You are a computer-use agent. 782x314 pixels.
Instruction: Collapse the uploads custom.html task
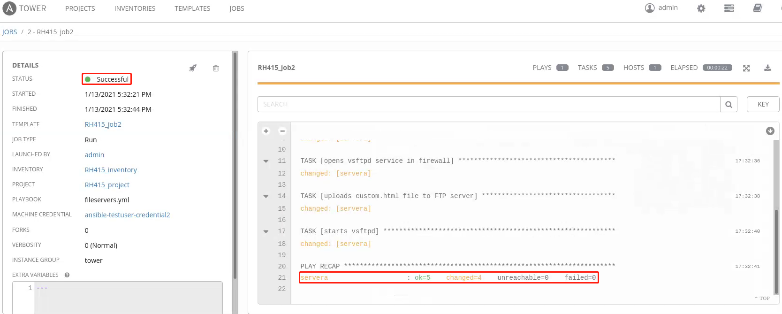[266, 196]
